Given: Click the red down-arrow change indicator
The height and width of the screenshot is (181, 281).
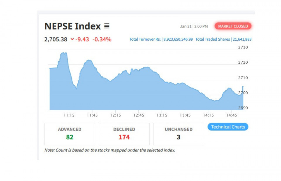Looking at the screenshot, I should (x=72, y=39).
